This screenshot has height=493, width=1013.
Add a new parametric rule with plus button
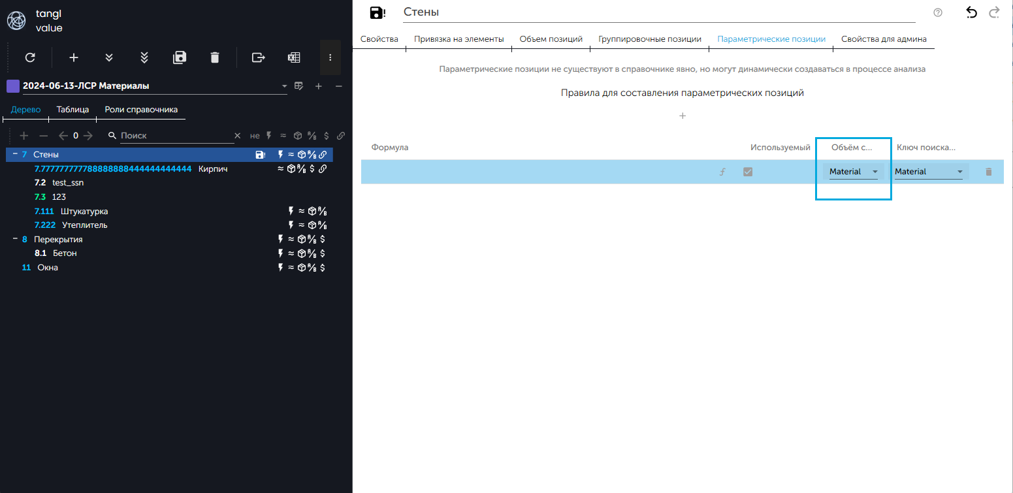(683, 116)
